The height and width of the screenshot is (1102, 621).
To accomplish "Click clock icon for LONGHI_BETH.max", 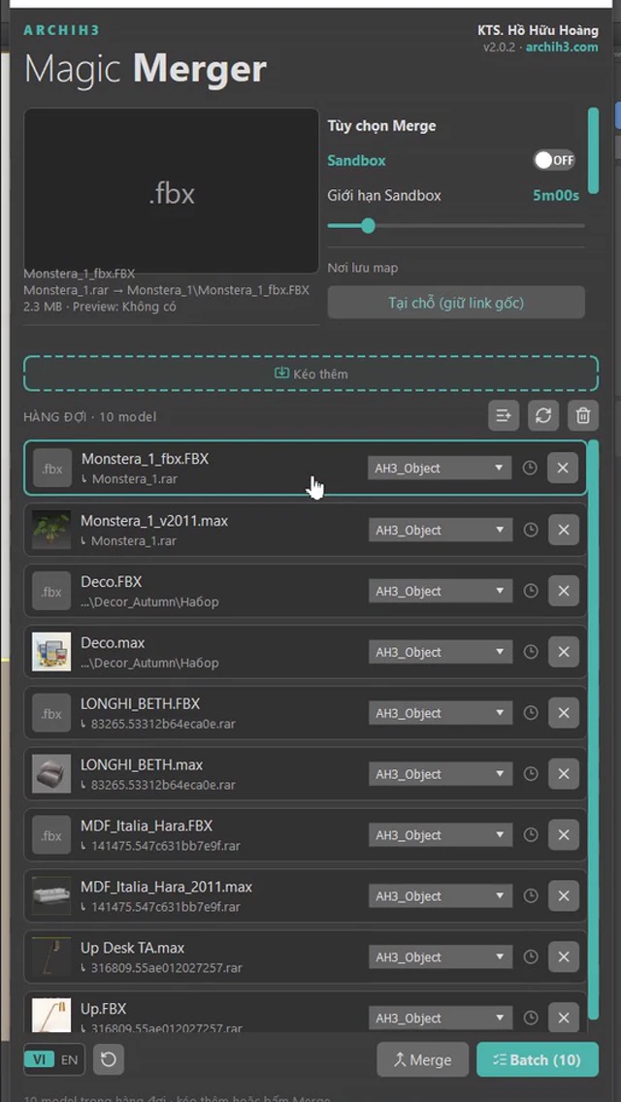I will [x=531, y=774].
